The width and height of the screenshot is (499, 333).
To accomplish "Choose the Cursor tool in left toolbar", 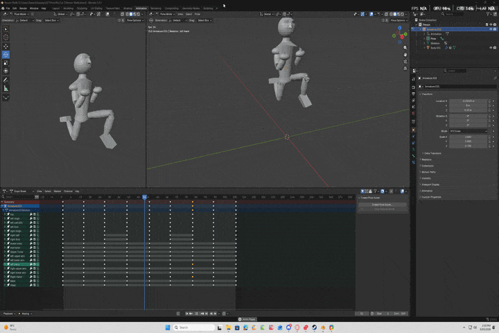I will point(6,37).
